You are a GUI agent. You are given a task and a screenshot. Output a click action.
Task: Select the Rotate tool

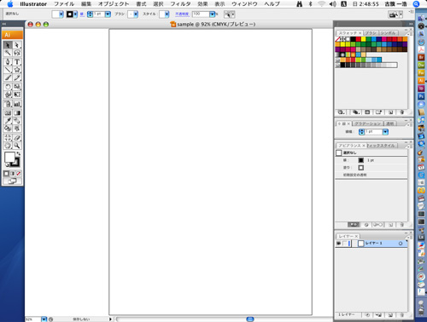8,87
